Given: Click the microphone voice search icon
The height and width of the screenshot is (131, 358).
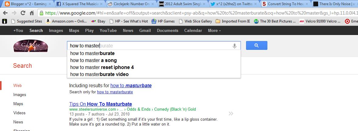Looking at the screenshot, I should click(235, 46).
